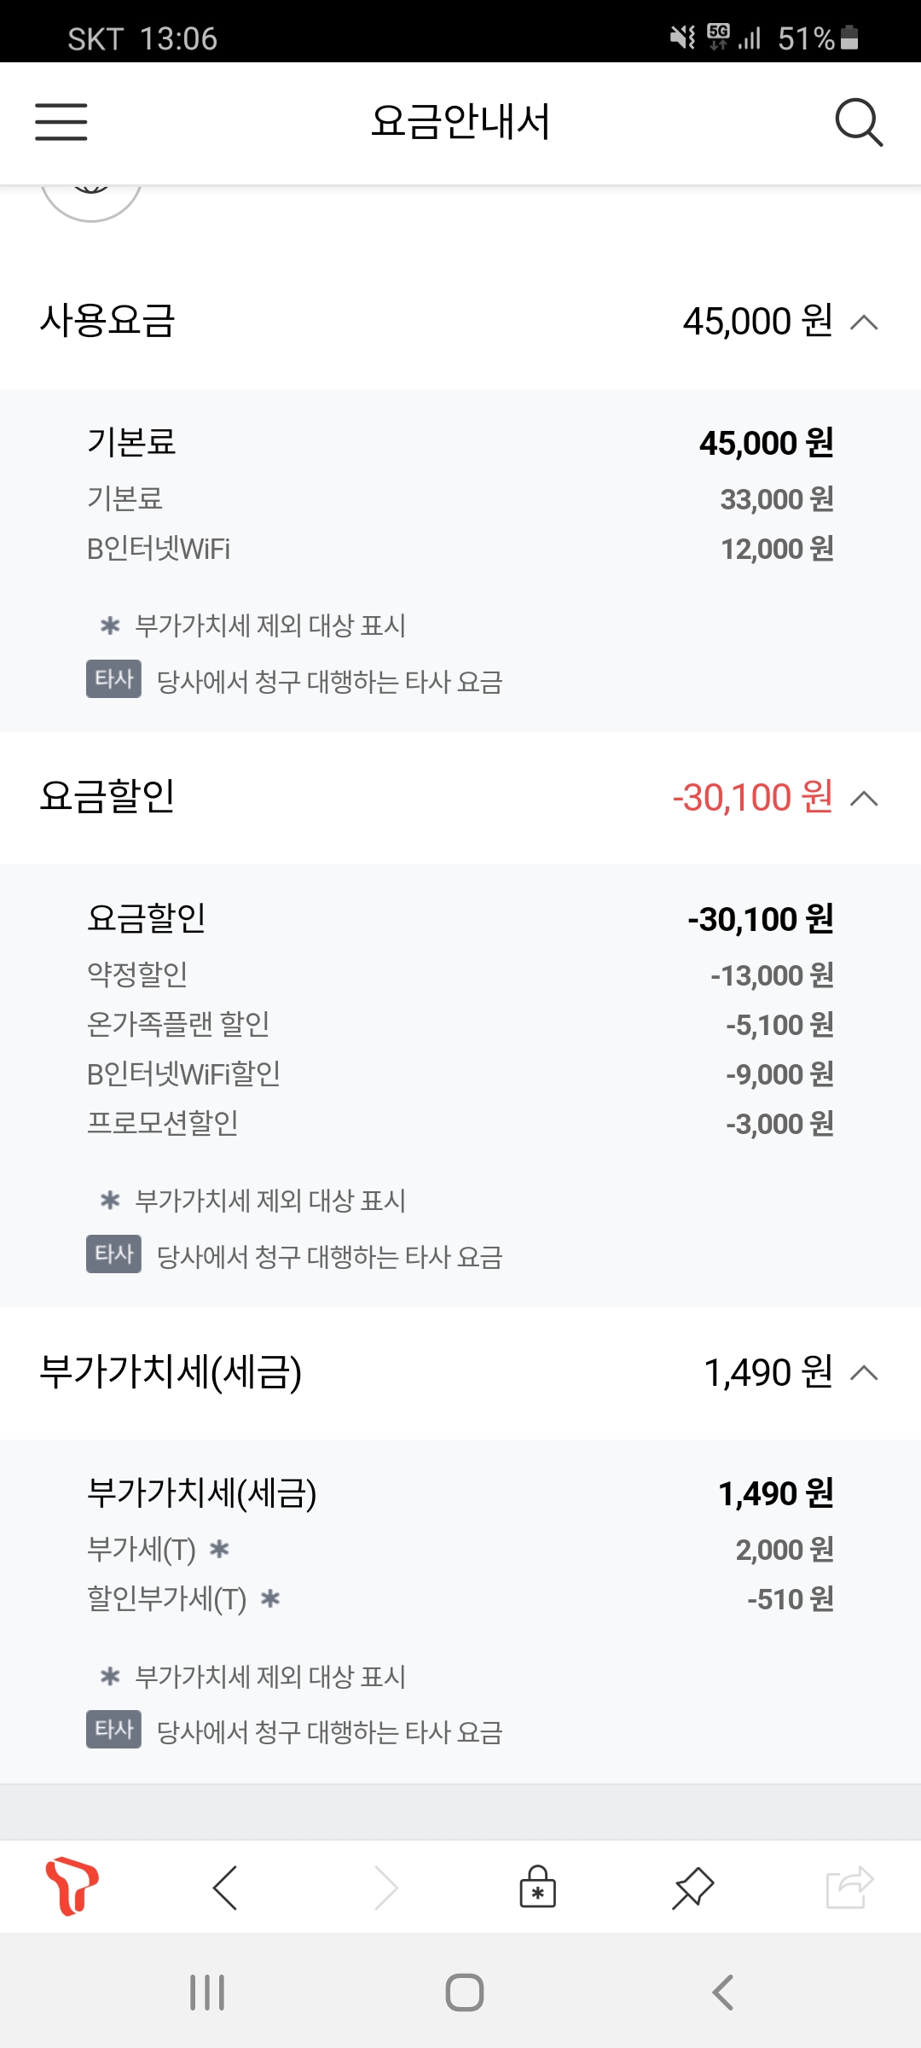
Task: Open Android recent apps button
Action: click(207, 1993)
